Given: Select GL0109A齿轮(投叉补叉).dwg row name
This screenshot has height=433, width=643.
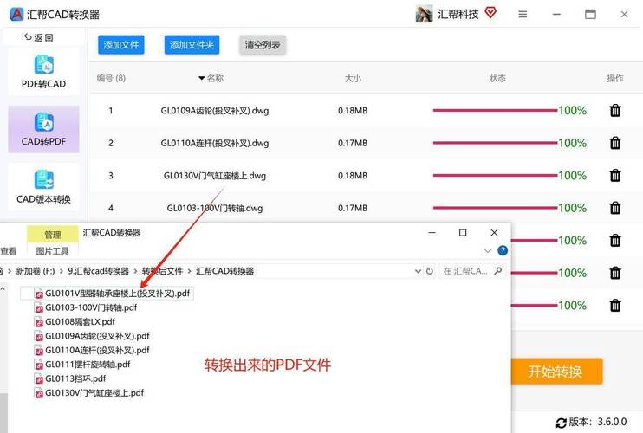Looking at the screenshot, I should tap(215, 111).
